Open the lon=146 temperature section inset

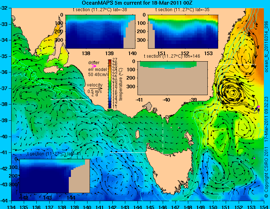tap(172, 78)
